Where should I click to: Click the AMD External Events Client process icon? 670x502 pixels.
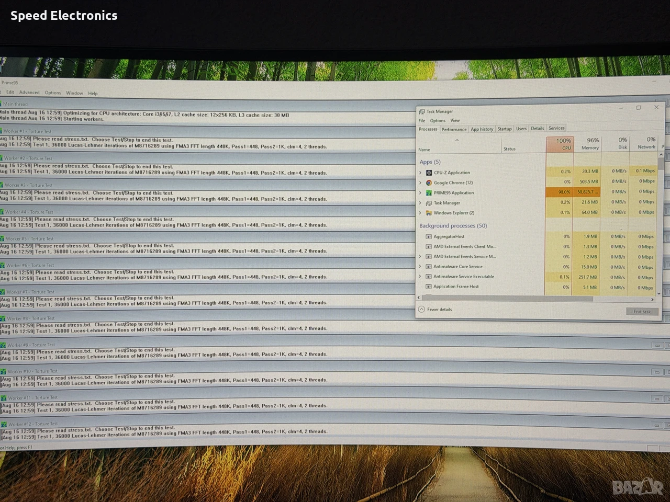pyautogui.click(x=429, y=246)
